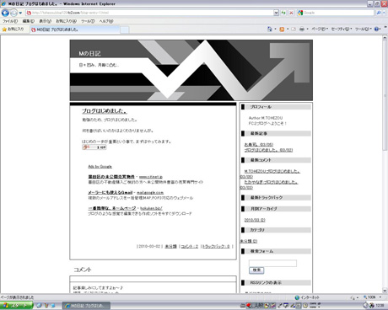
Task: Click the blue Help question icon
Action: [376, 29]
